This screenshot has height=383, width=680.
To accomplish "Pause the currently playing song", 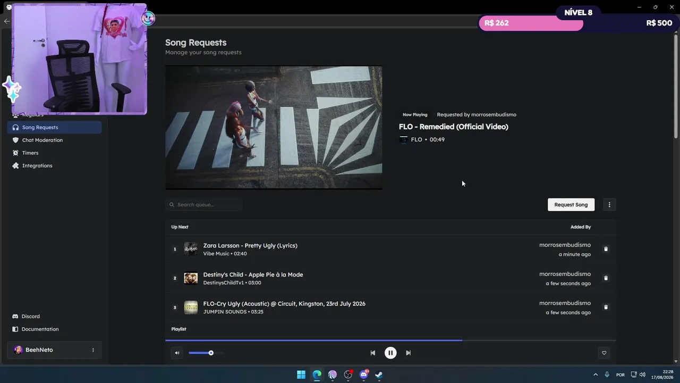I will [x=390, y=353].
